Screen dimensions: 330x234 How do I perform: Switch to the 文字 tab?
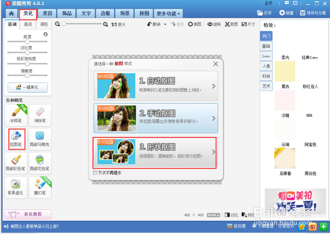[86, 14]
